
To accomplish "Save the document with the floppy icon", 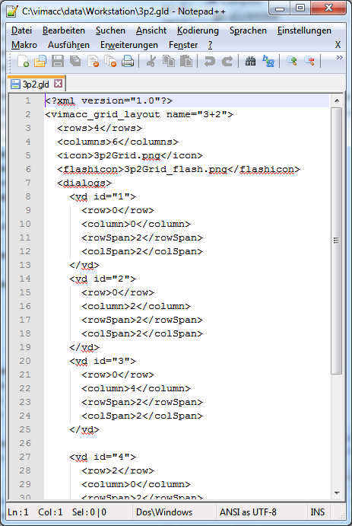I will point(58,62).
